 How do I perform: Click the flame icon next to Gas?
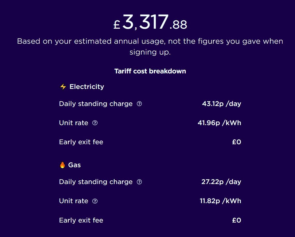tap(62, 165)
